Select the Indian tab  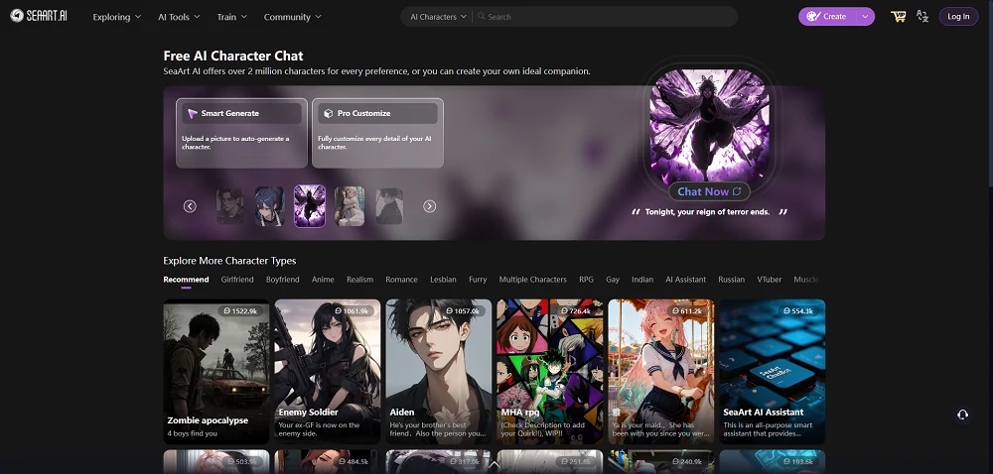(642, 280)
